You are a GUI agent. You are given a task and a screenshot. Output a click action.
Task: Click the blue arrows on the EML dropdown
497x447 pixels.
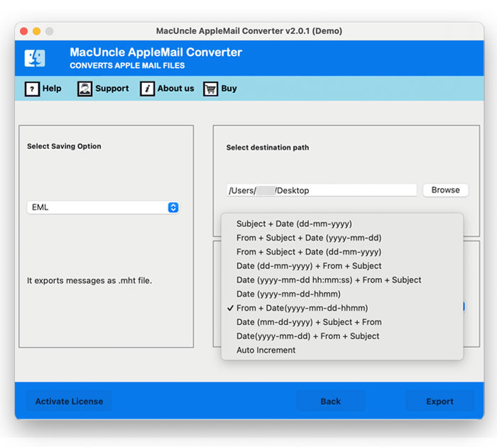173,207
